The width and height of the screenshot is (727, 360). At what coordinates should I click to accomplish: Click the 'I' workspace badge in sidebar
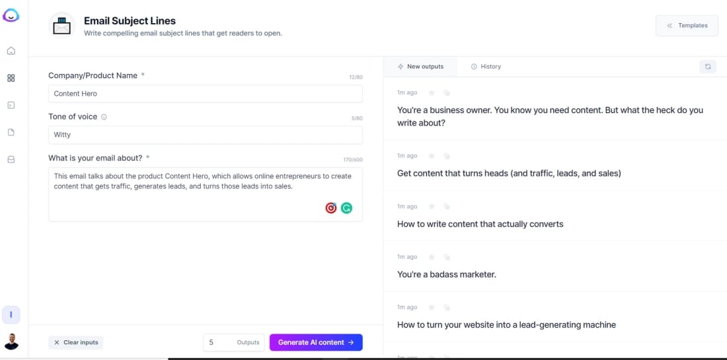click(11, 315)
